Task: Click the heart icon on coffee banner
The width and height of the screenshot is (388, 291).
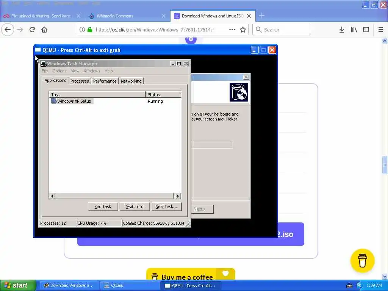Action: 225,273
